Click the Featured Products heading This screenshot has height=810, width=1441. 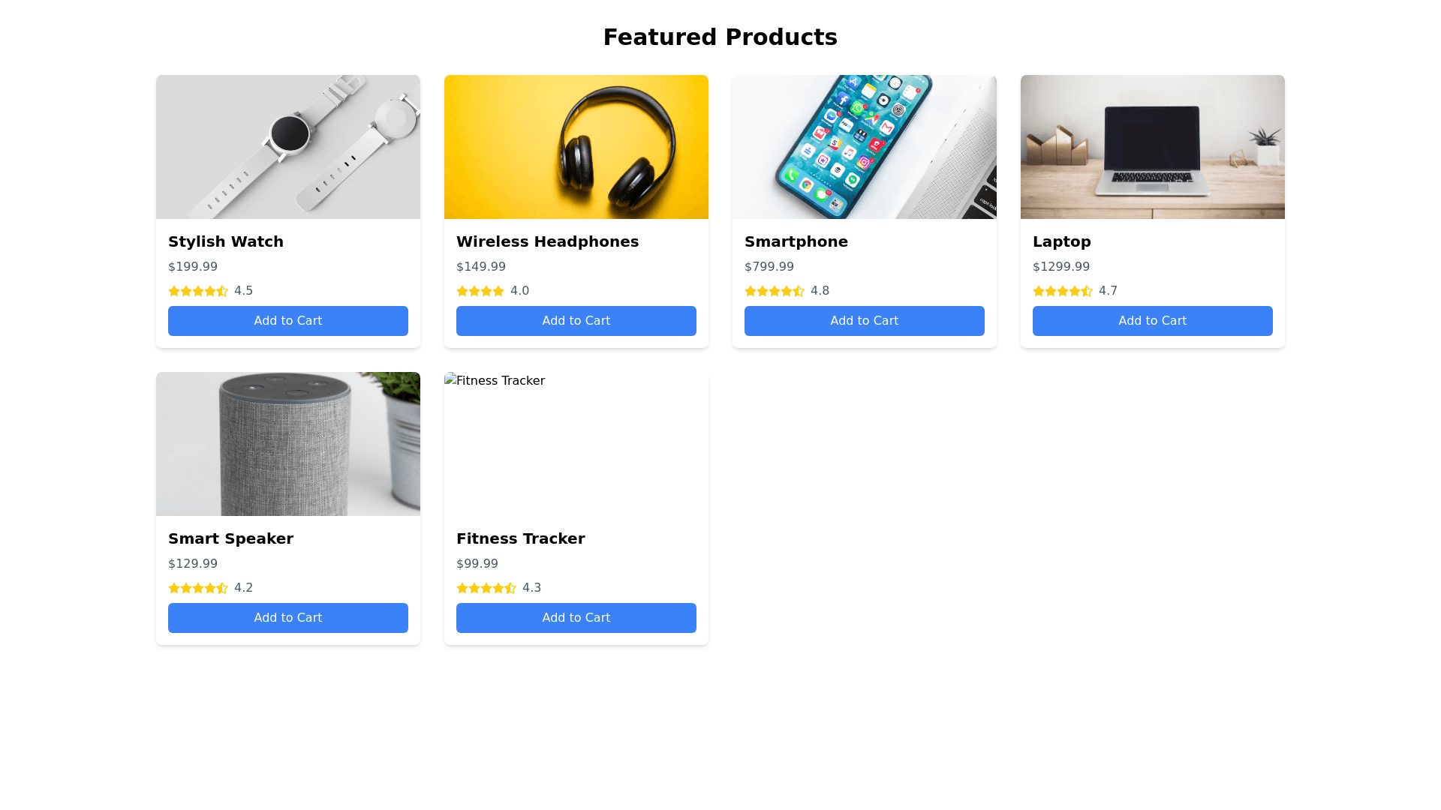pyautogui.click(x=720, y=37)
